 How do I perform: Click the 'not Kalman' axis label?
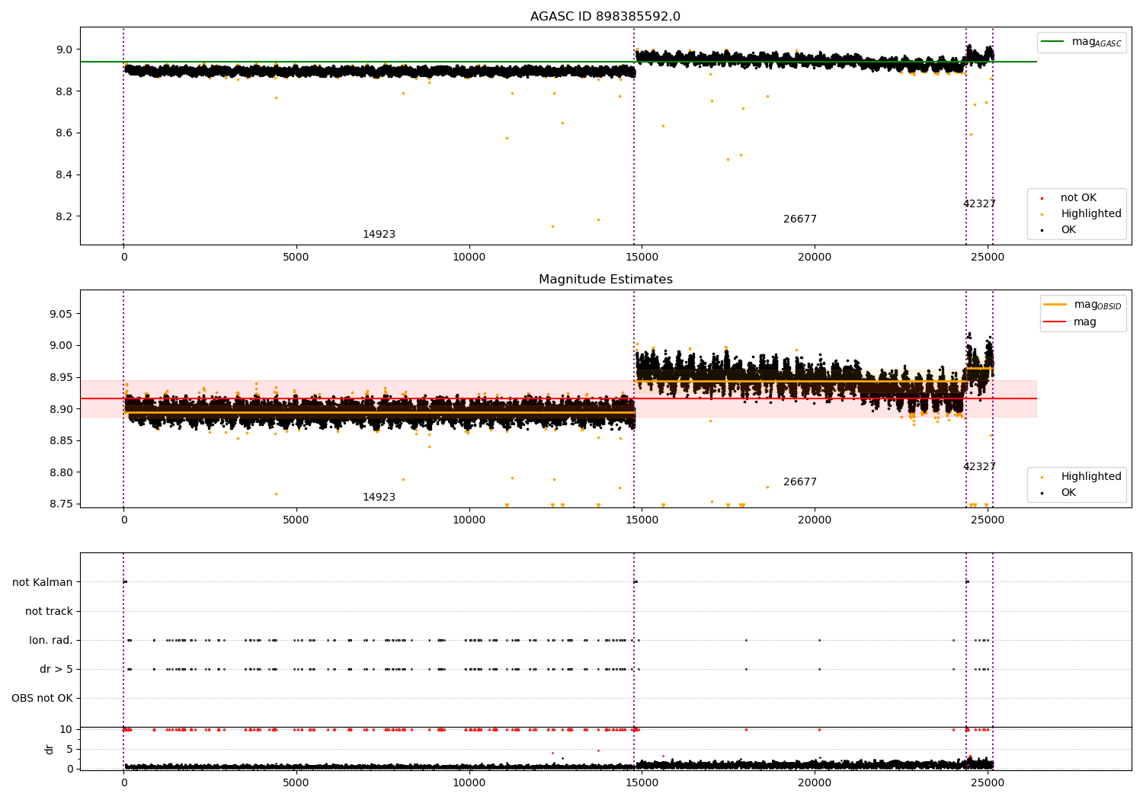click(43, 582)
